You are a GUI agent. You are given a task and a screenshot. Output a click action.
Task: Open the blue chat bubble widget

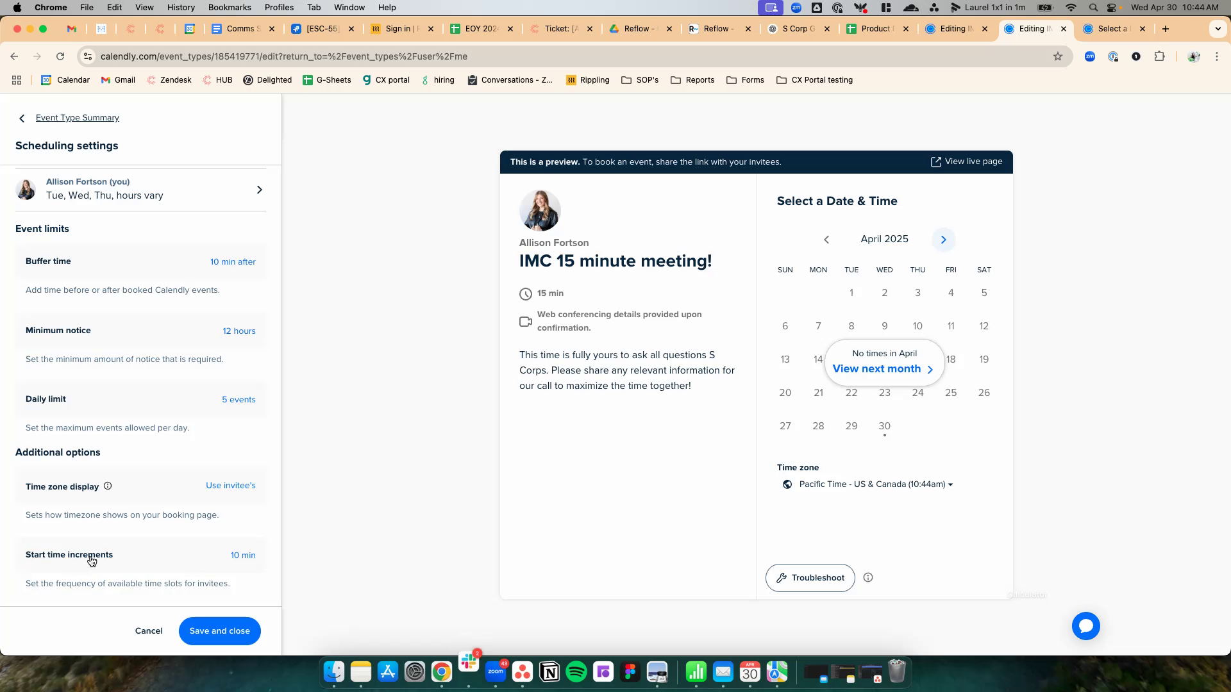point(1085,626)
